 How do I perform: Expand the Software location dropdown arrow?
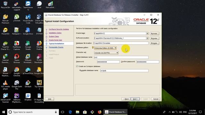pyautogui.click(x=147, y=38)
